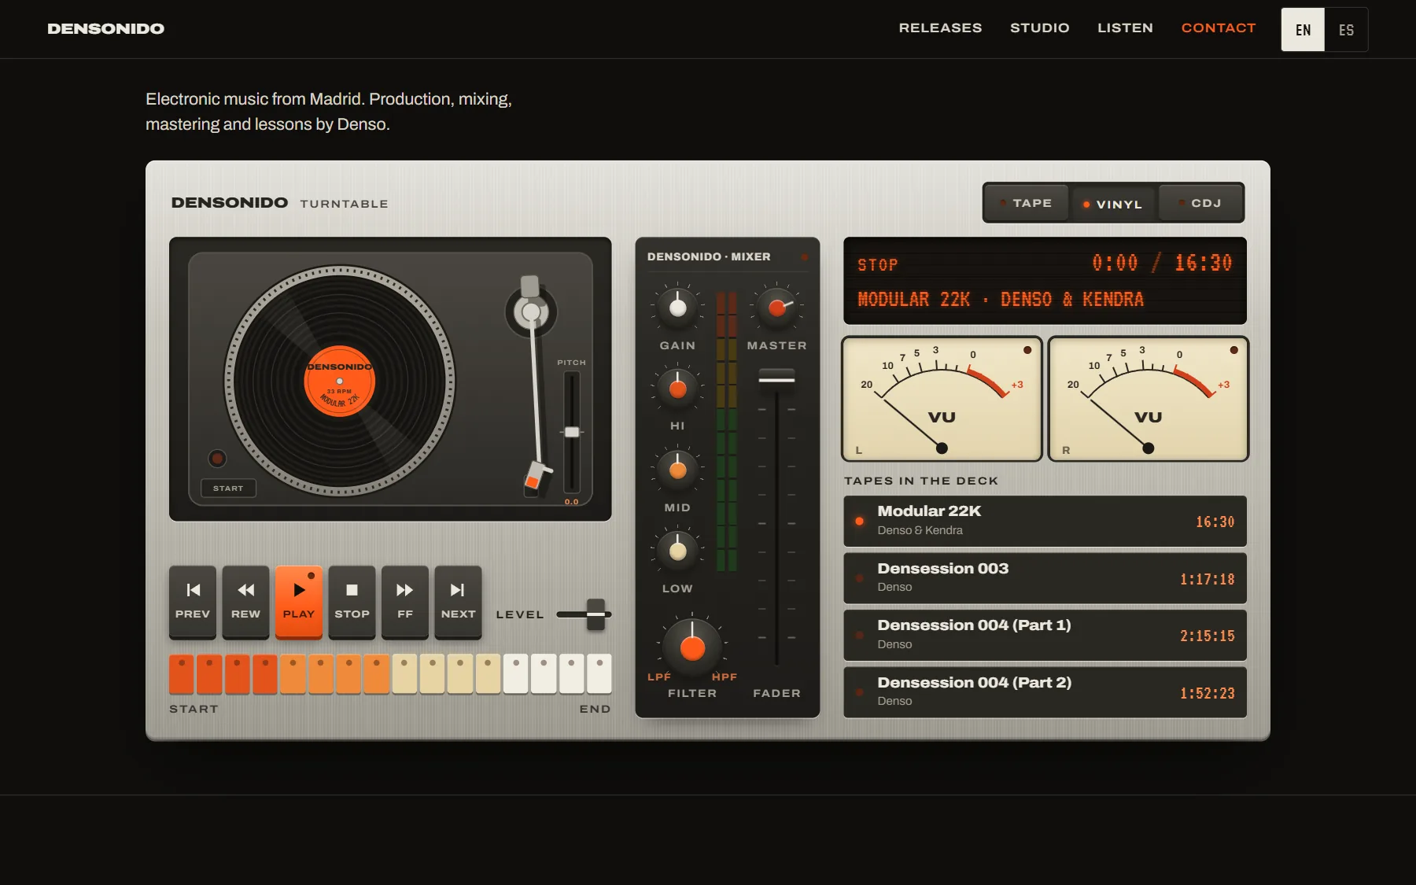Click the MID equalizer knob
Image resolution: width=1416 pixels, height=885 pixels.
pyautogui.click(x=677, y=470)
